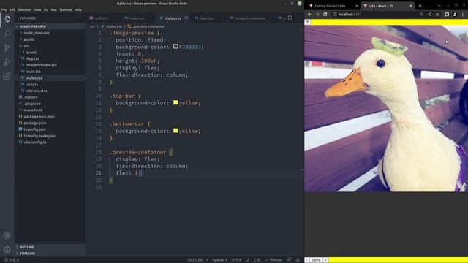Expand the node_modules folder

point(50,33)
